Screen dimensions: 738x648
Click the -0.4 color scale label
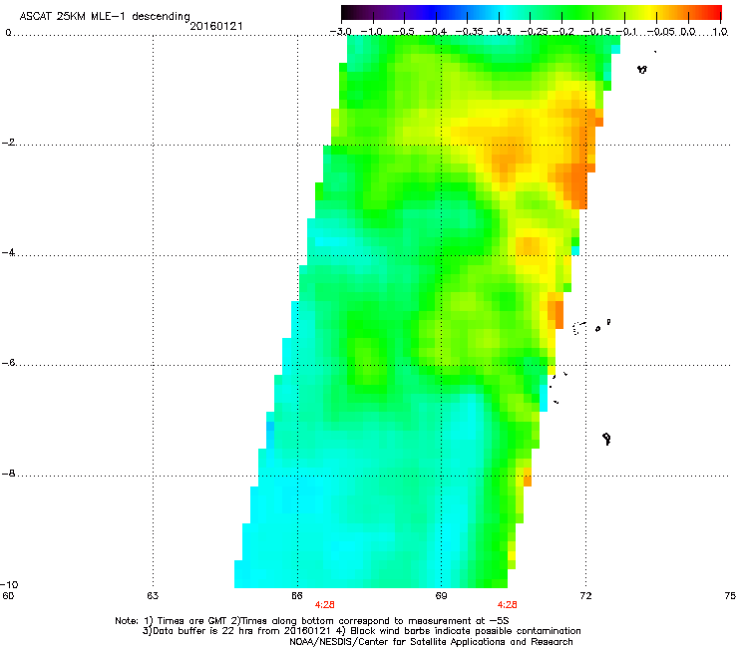tap(436, 32)
